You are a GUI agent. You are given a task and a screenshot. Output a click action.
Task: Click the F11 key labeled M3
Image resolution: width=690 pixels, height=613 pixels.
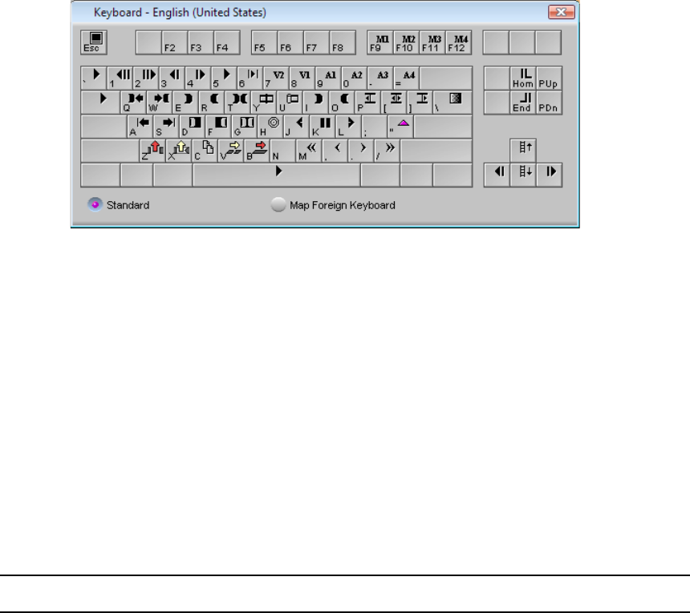432,42
